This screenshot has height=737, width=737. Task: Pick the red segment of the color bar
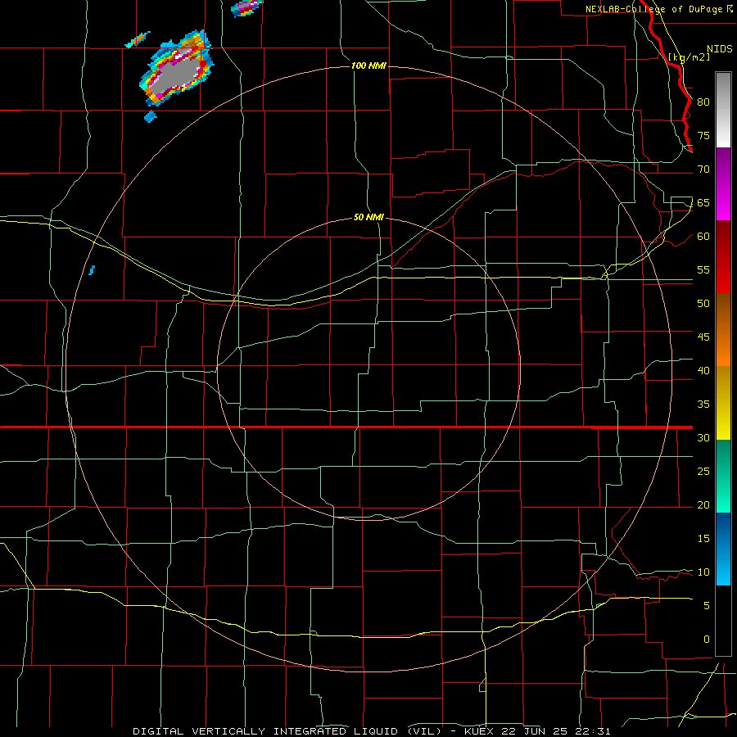pos(723,257)
